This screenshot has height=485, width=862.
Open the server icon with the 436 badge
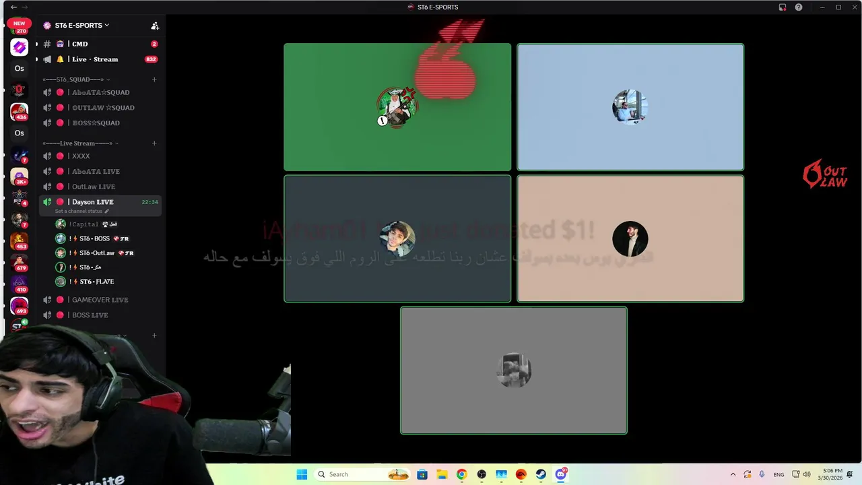[19, 111]
